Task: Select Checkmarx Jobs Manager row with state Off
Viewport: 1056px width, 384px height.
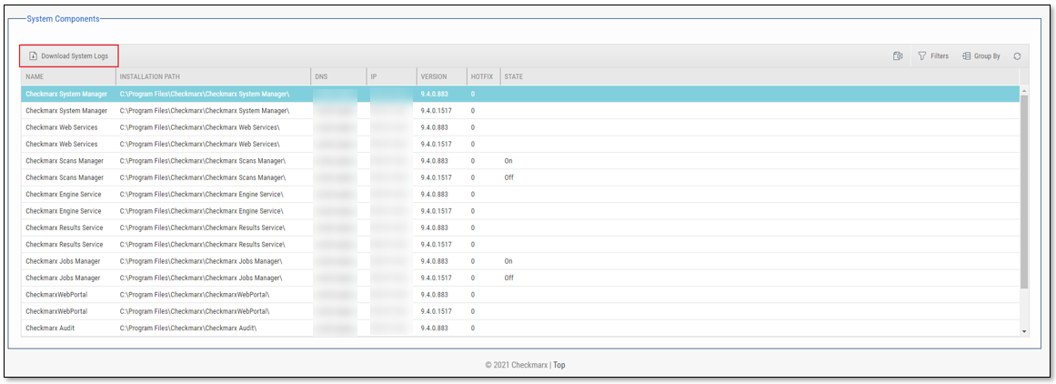Action: [520, 278]
